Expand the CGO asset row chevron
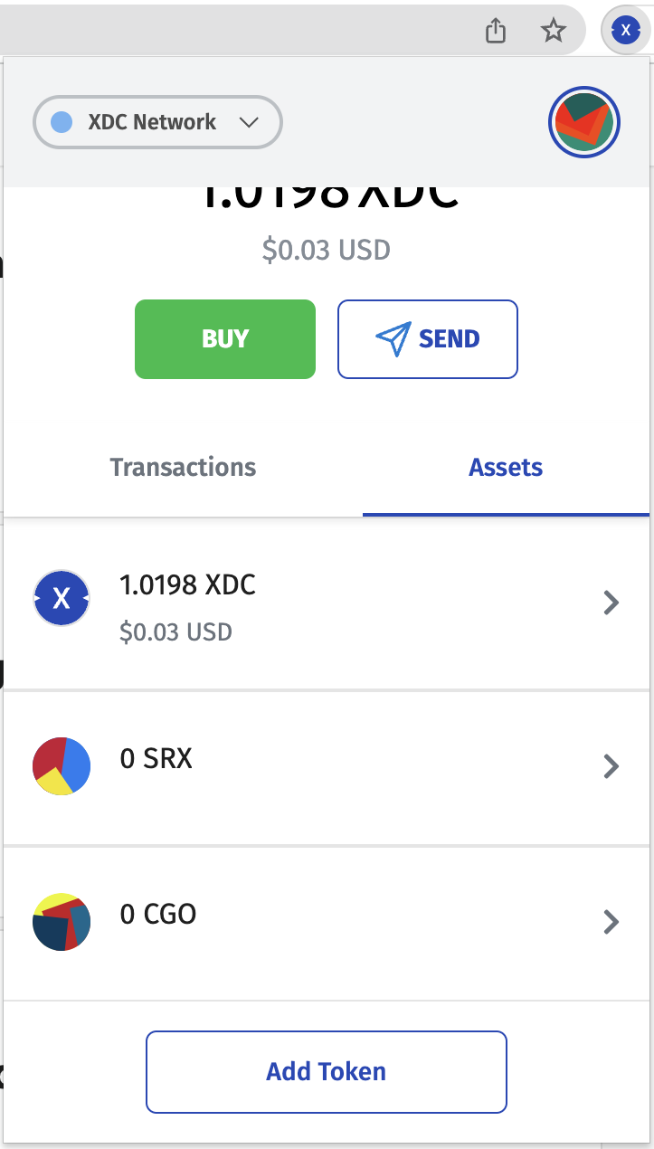Image resolution: width=654 pixels, height=1149 pixels. coord(611,922)
